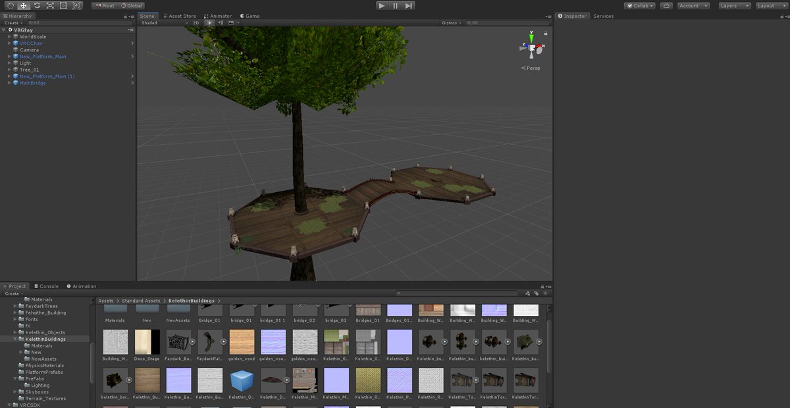Image resolution: width=790 pixels, height=408 pixels.
Task: Expand WorldScale in the Hierarchy
Action: click(10, 37)
